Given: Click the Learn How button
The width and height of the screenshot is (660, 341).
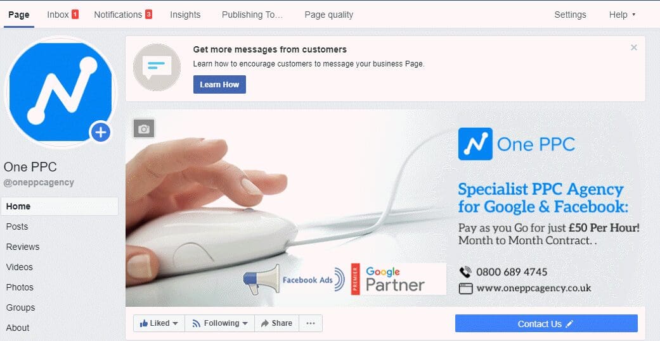Looking at the screenshot, I should [220, 84].
